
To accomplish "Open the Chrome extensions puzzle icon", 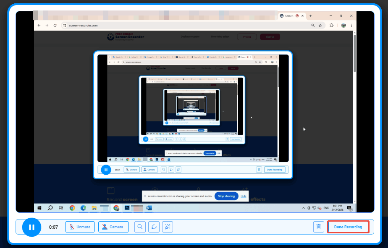I will pos(332,25).
